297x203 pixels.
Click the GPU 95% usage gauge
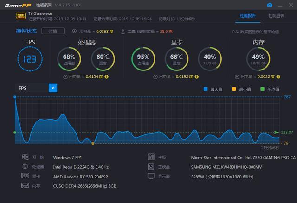(143, 59)
